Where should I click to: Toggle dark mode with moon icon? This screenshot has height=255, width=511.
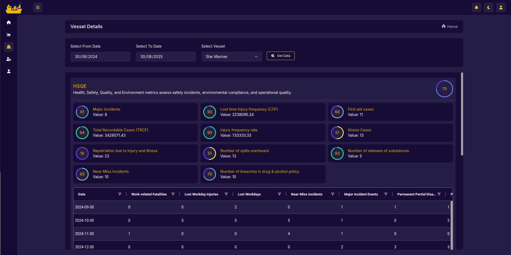click(489, 7)
